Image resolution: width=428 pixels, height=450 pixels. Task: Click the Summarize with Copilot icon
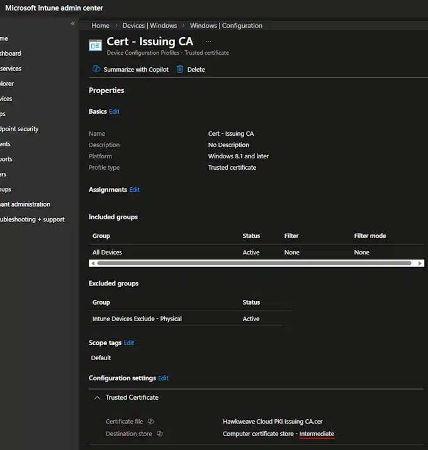[96, 69]
